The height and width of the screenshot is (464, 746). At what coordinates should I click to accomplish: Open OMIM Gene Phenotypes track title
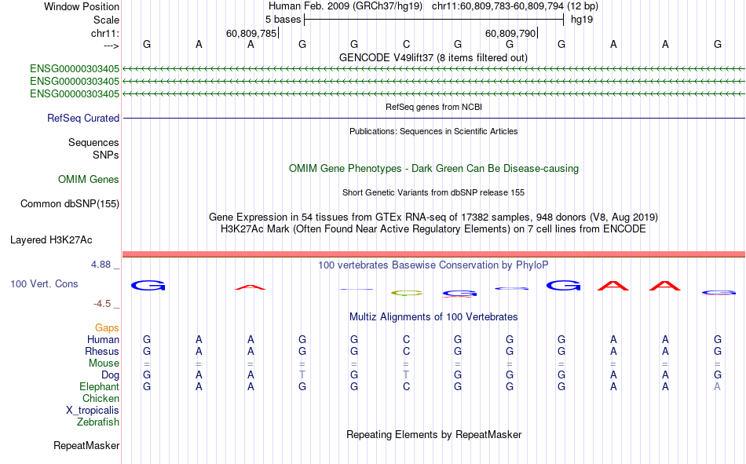(x=433, y=169)
